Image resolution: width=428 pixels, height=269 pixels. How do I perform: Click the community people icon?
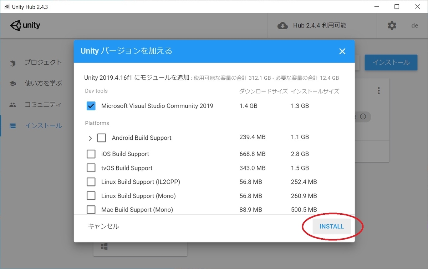(13, 105)
